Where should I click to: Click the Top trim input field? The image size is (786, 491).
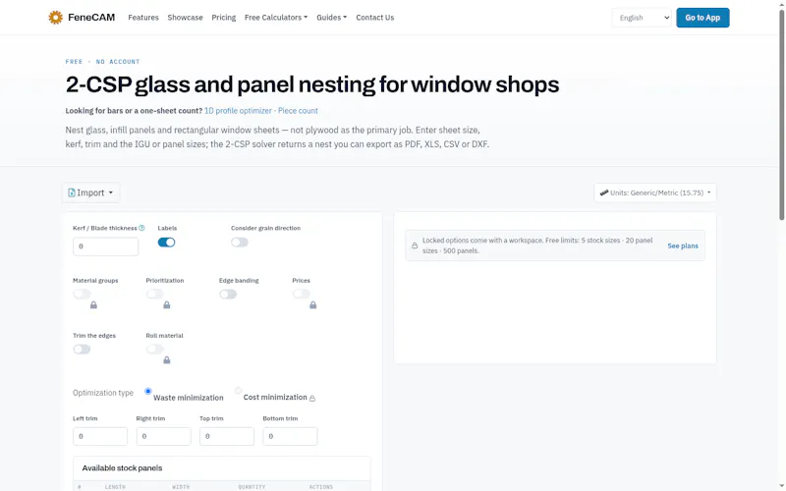point(227,436)
